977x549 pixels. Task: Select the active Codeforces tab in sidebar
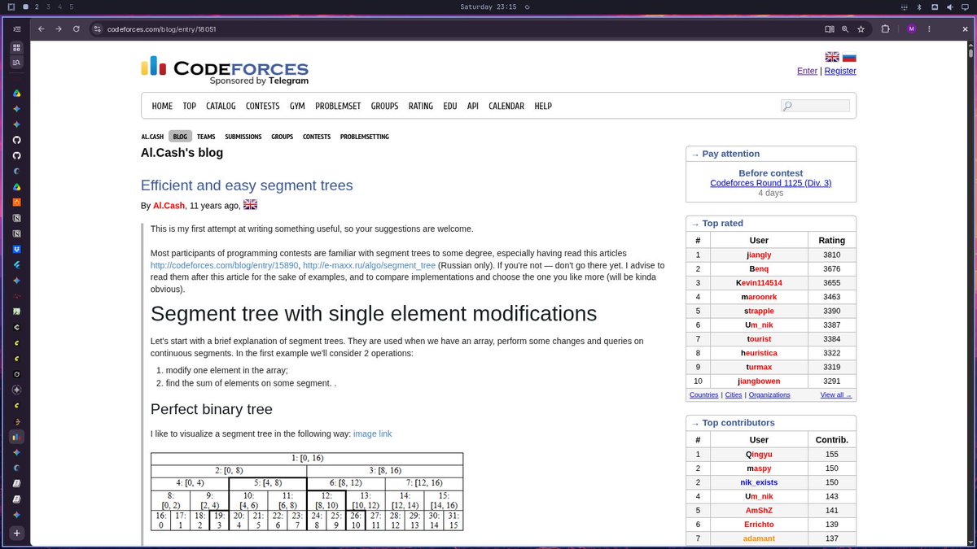pos(16,437)
